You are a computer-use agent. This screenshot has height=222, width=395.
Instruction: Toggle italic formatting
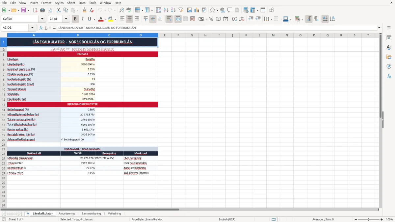pos(82,19)
